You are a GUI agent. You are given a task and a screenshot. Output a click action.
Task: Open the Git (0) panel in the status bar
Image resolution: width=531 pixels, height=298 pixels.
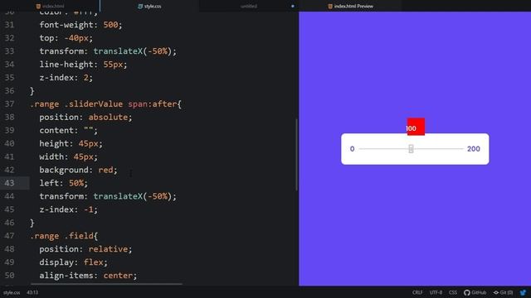(x=503, y=292)
